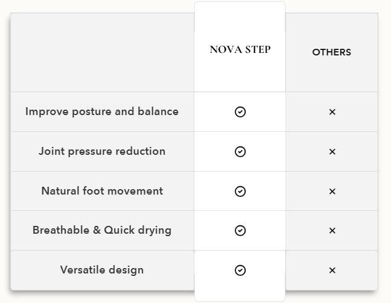The image size is (391, 303).
Task: Click checkmark icon for Natural foot movement
Action: pos(240,192)
